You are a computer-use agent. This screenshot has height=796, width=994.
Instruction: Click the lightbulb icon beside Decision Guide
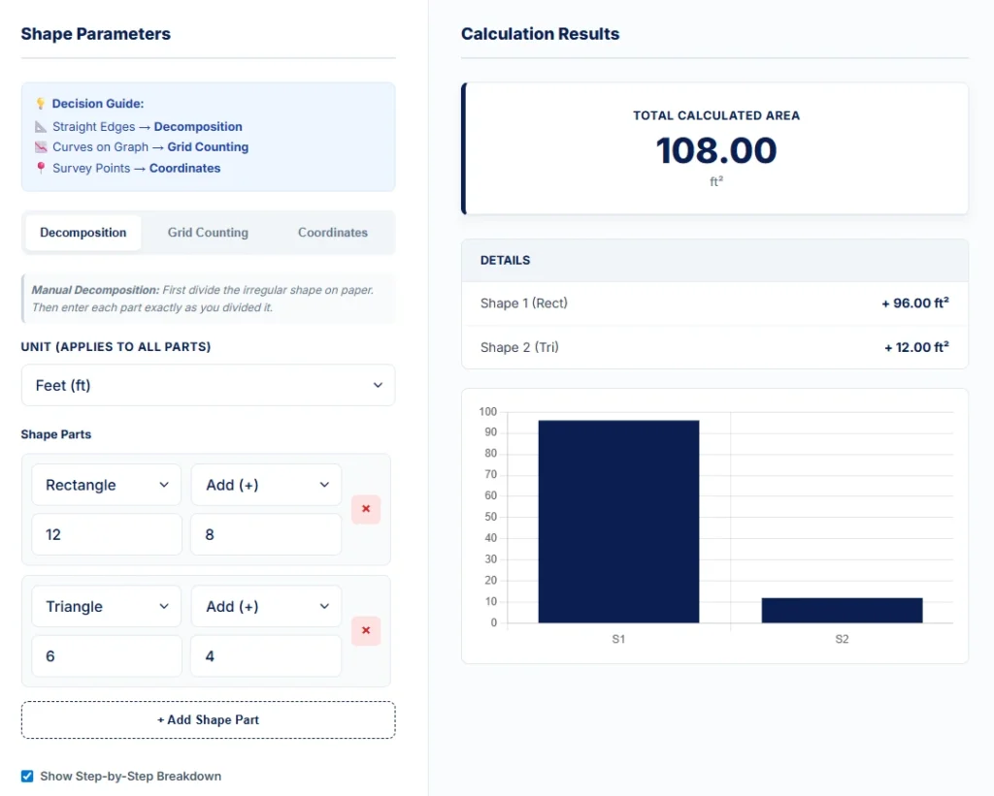coord(41,104)
